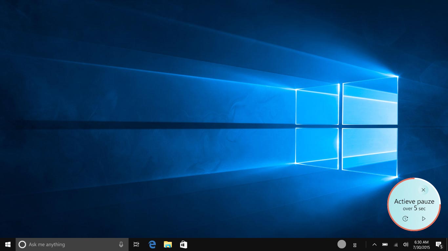Screen dimensions: 448x251
Task: Dismiss the Actieve pauze popup
Action: point(423,190)
